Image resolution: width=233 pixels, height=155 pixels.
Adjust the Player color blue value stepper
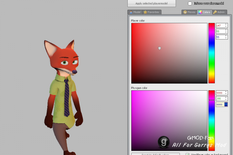(x=226, y=37)
